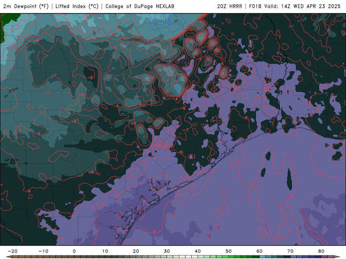The image size is (346, 259).
Task: Click the -20 color bar label
Action: click(13, 251)
